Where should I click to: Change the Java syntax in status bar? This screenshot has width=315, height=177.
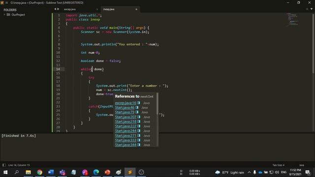click(x=302, y=165)
